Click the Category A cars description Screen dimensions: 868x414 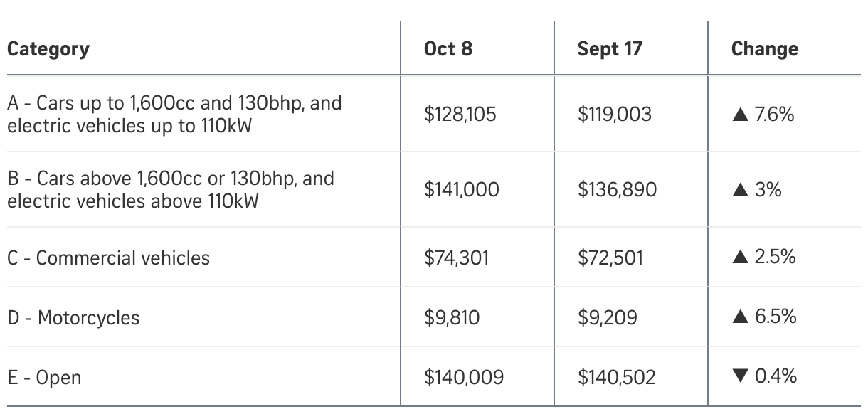pyautogui.click(x=174, y=114)
